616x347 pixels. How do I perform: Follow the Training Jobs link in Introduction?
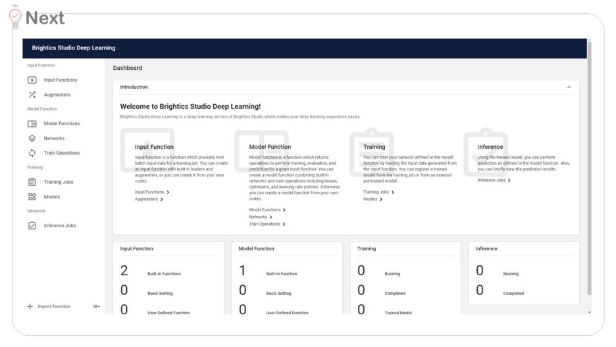(376, 192)
